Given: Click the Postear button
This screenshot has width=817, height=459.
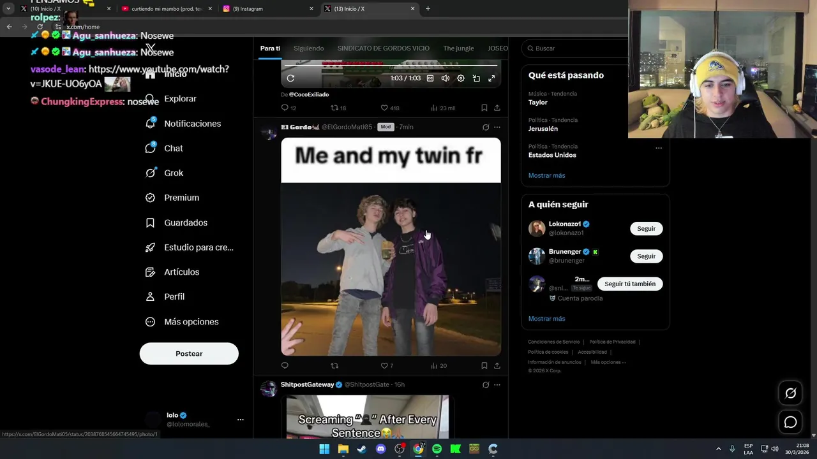Looking at the screenshot, I should point(189,354).
